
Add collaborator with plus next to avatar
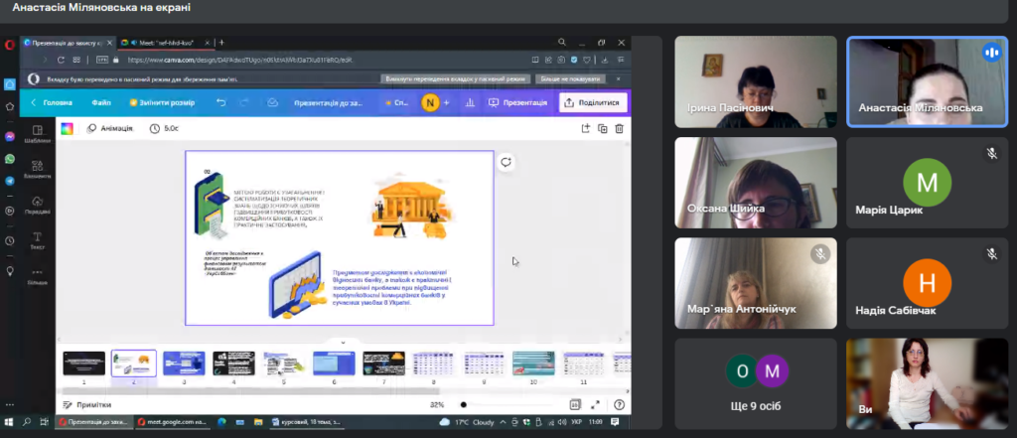[x=446, y=102]
